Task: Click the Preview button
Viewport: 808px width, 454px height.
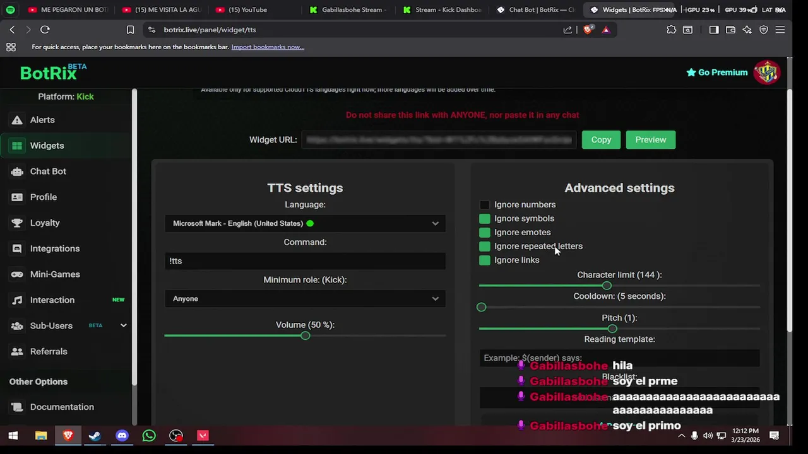Action: (x=651, y=140)
